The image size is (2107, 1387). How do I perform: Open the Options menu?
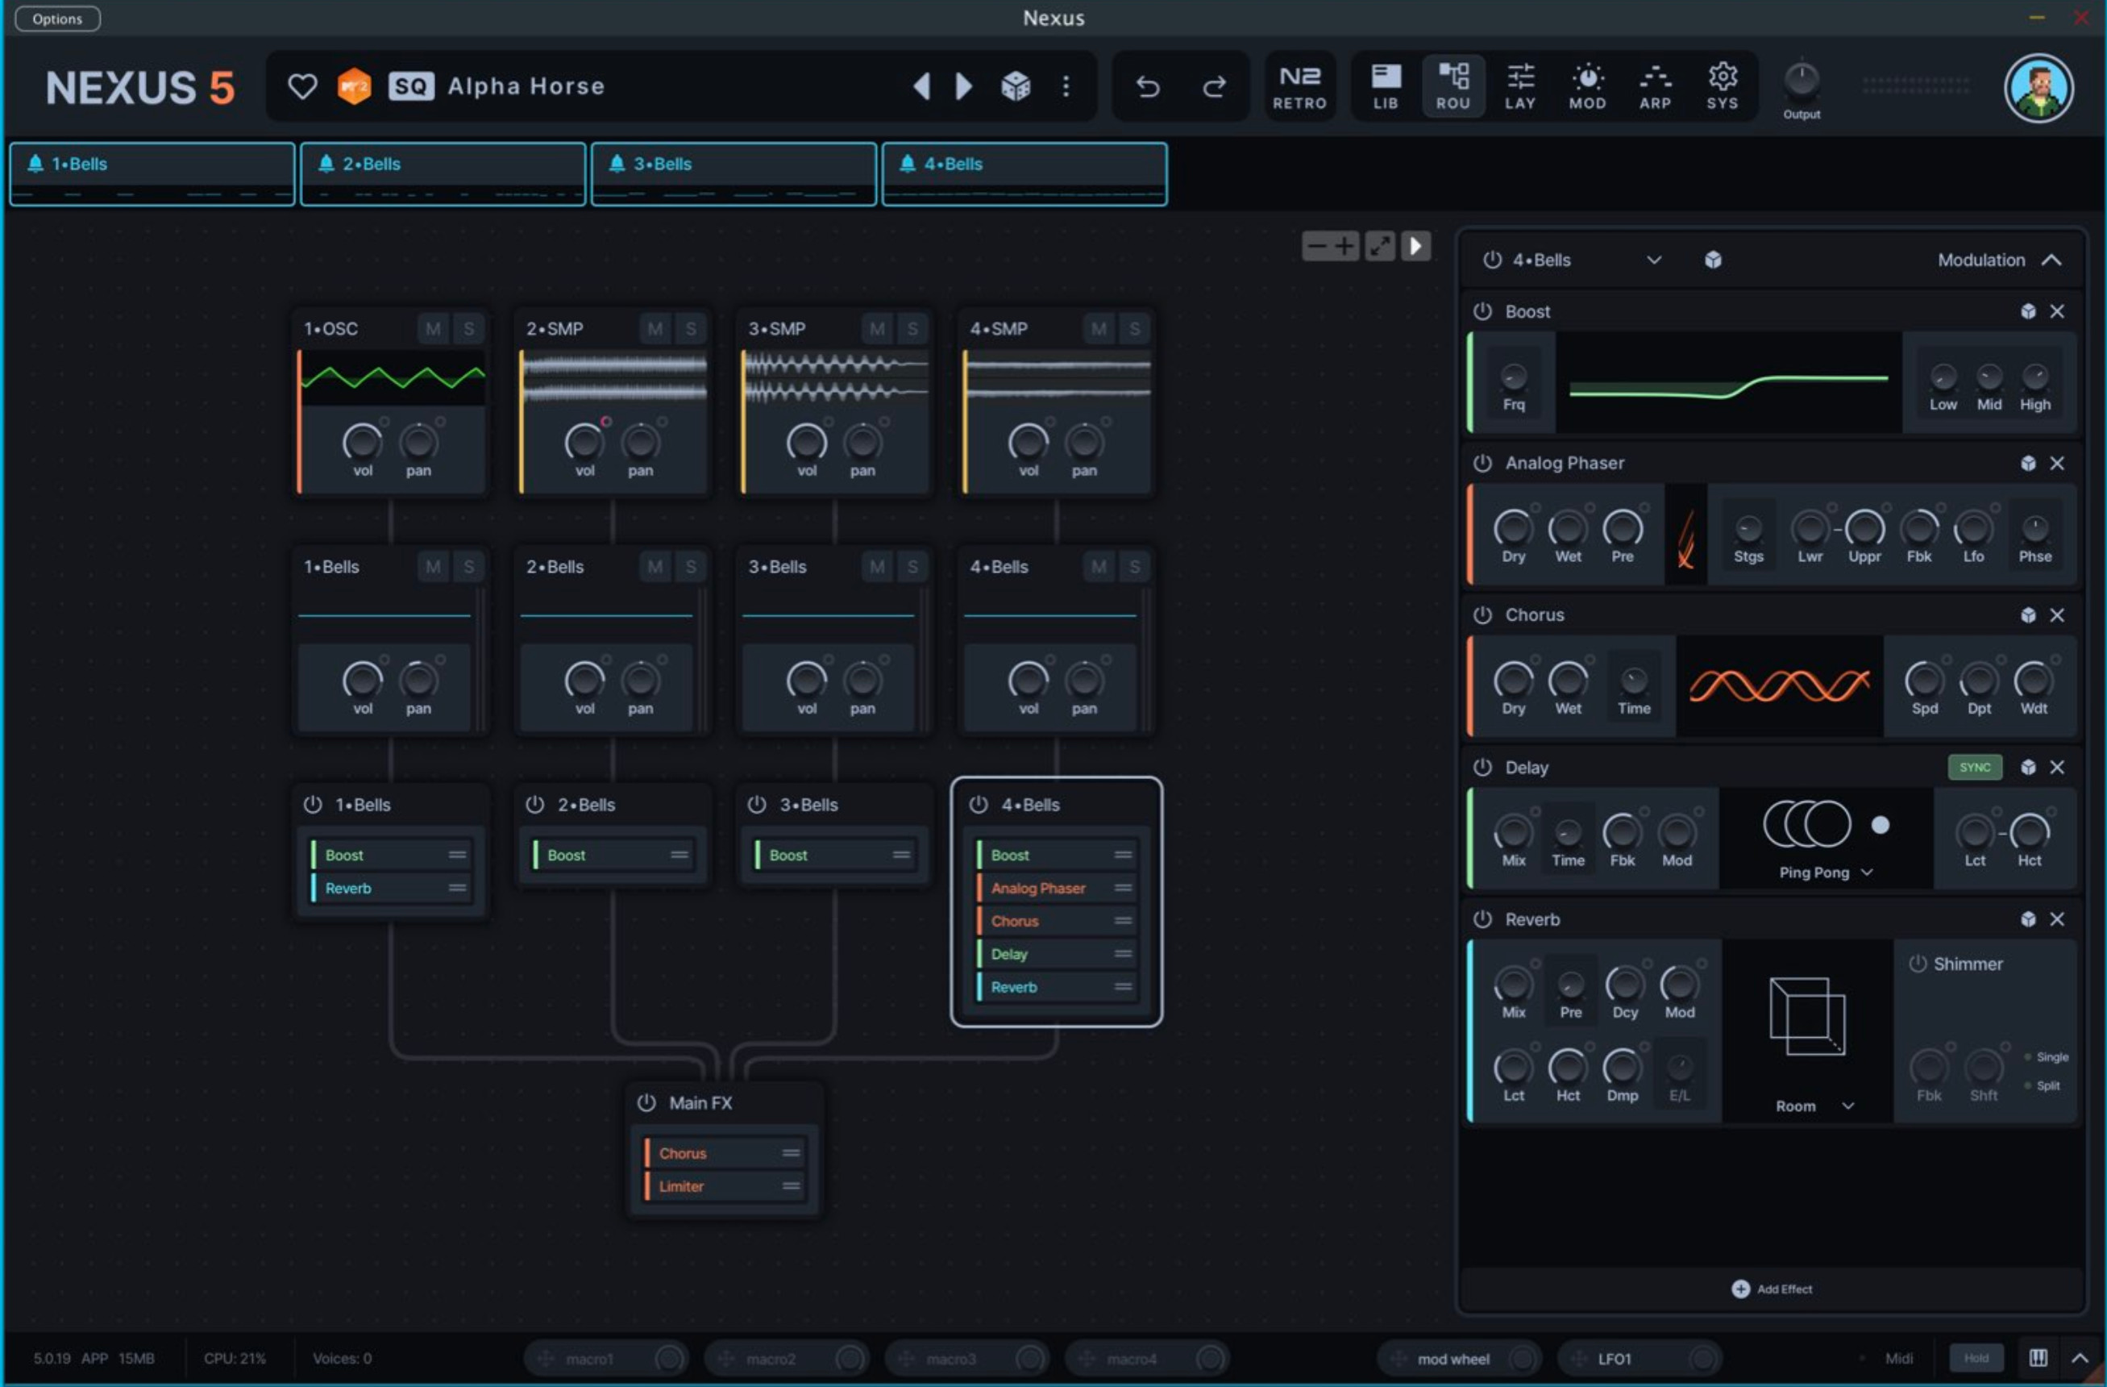coord(57,19)
